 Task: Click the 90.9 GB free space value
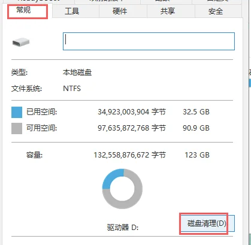point(196,128)
